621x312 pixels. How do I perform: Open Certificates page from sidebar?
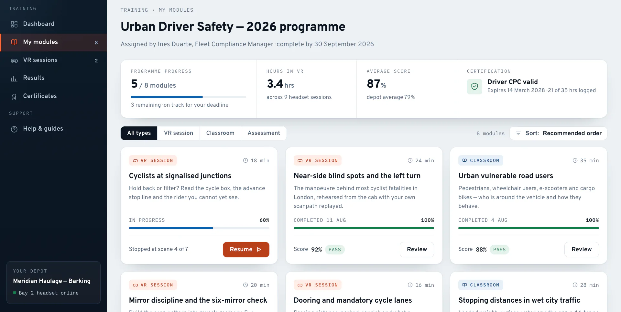coord(53,96)
